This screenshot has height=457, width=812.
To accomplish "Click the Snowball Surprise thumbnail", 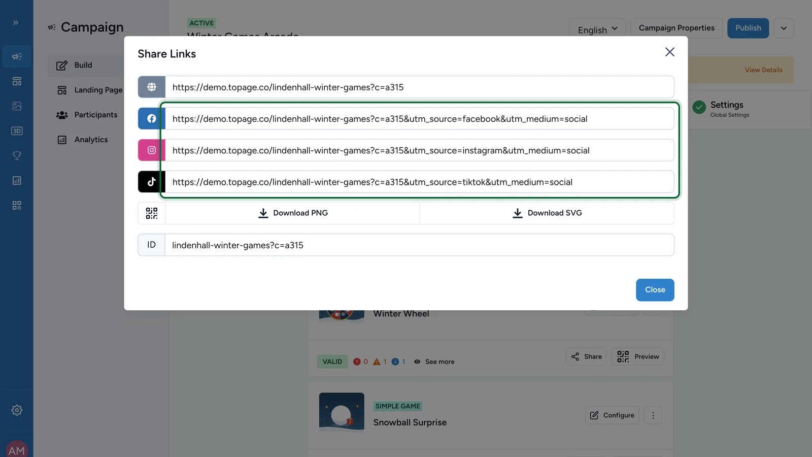I will 342,412.
